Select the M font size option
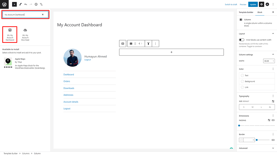Screen dimensions: 277x155 (x=252, y=107)
